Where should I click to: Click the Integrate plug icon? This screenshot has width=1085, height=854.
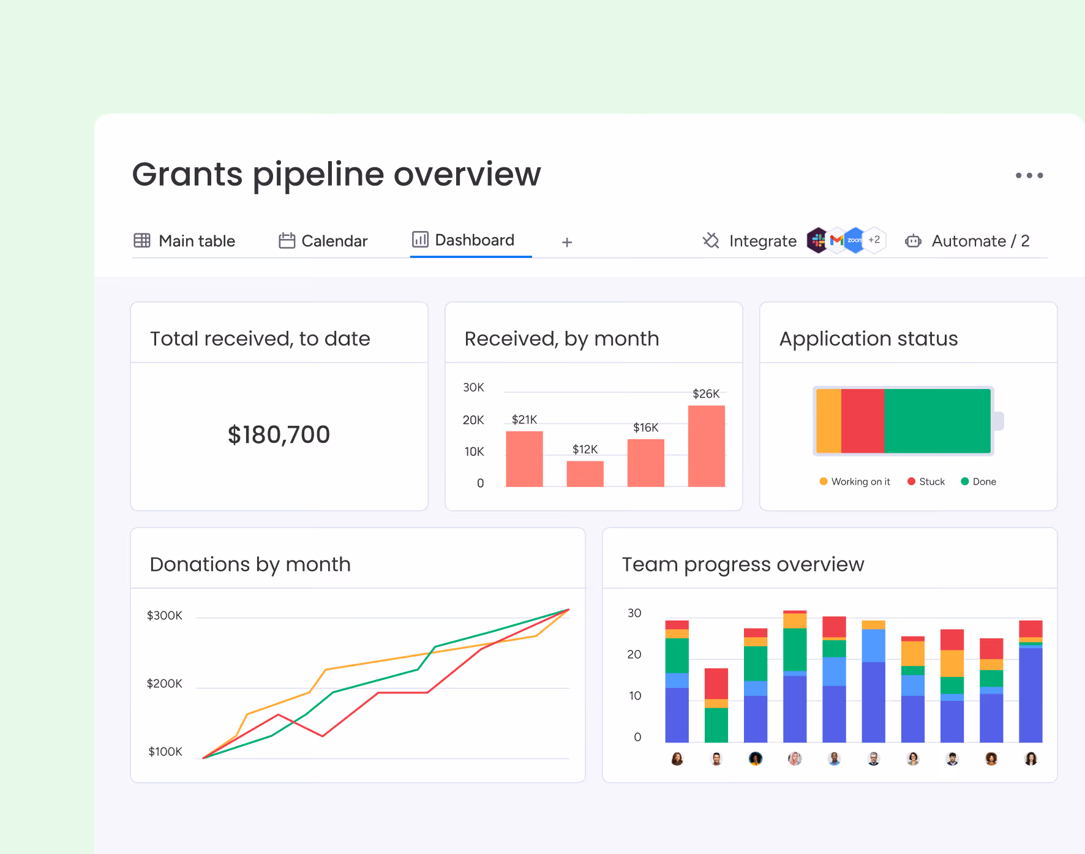pos(711,241)
